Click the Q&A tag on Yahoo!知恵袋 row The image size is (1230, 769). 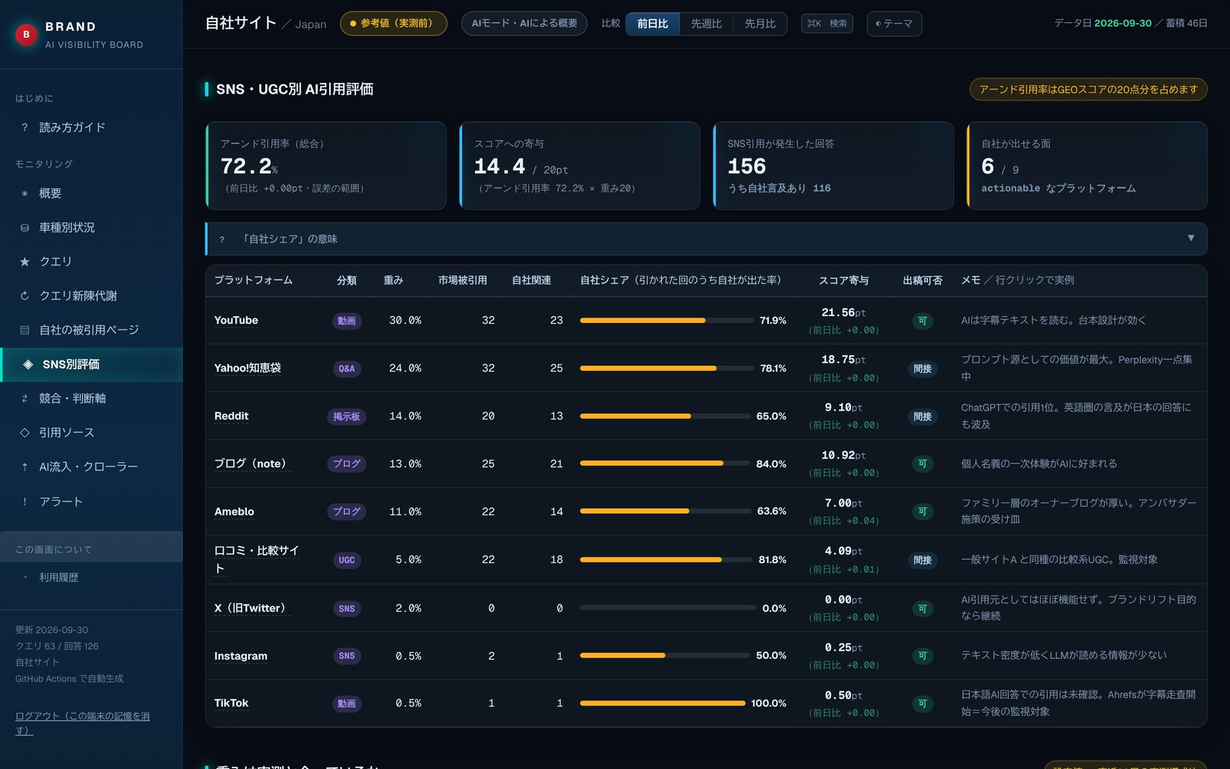(x=347, y=369)
